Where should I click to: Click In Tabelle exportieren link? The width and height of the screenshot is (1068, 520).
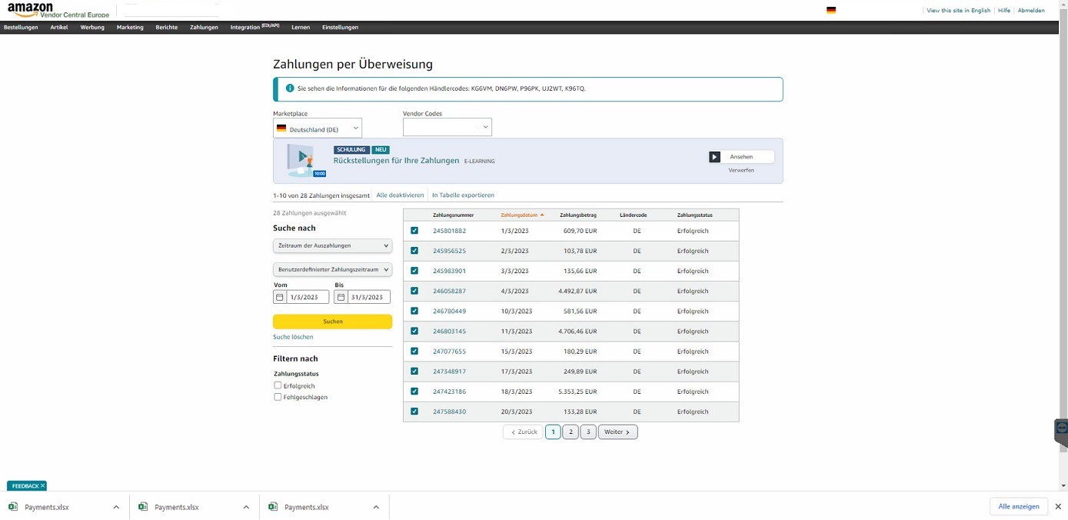463,195
